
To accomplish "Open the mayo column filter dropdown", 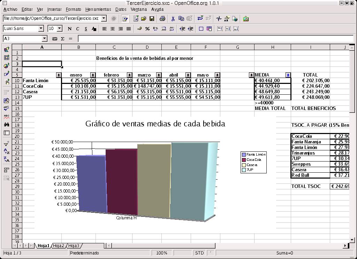I will [217, 75].
